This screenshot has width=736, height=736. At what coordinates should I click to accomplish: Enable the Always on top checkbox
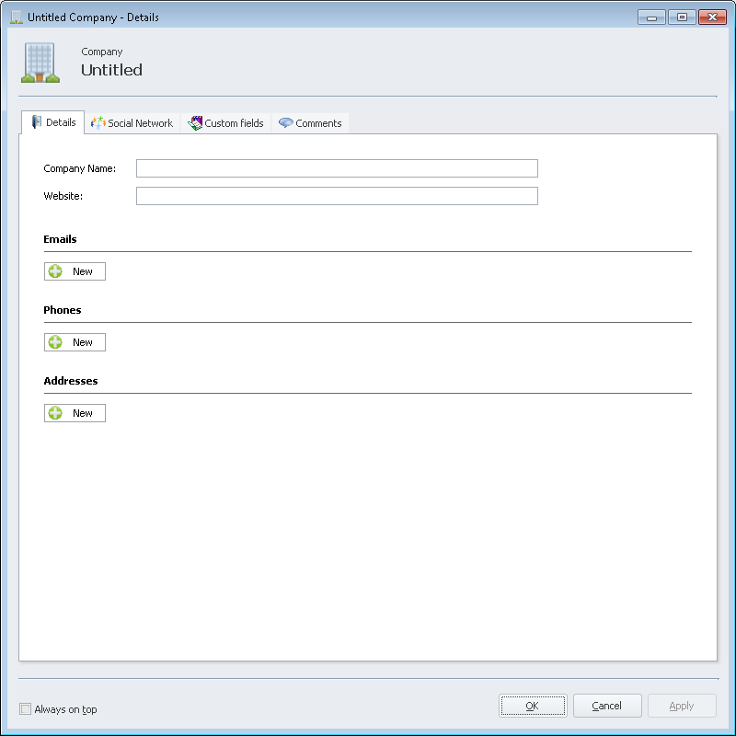[x=25, y=709]
